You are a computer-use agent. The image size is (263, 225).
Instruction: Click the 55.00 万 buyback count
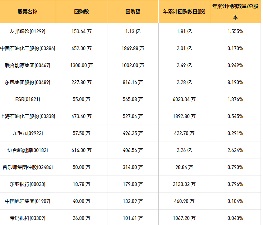coord(82,99)
